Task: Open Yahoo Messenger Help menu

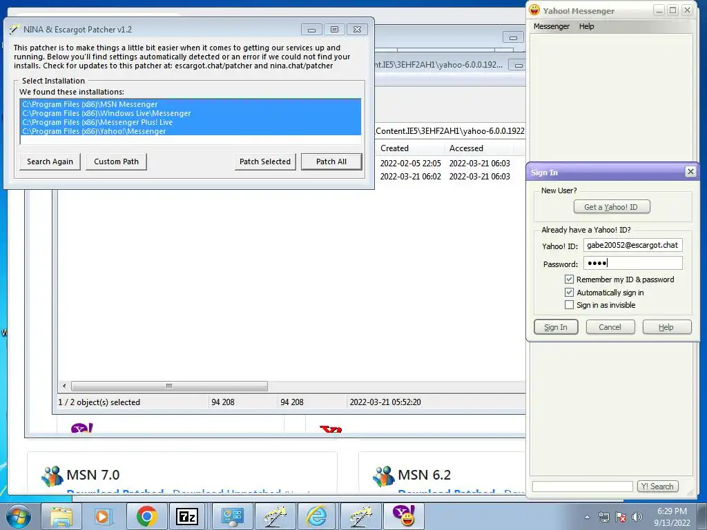Action: tap(587, 26)
